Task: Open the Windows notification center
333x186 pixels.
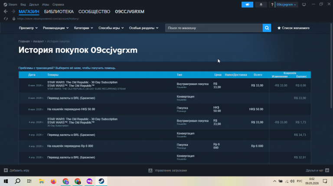Action: [x=325, y=181]
